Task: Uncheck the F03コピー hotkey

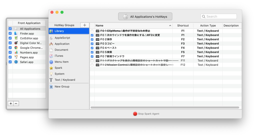Action: pos(92,44)
